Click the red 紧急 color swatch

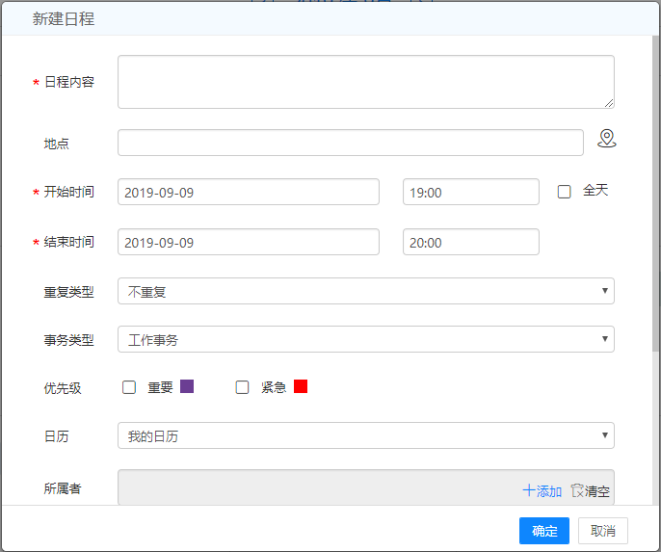point(301,386)
